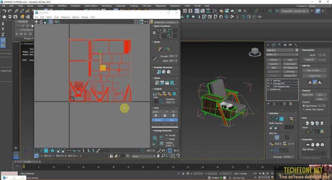The width and height of the screenshot is (332, 180).
Task: Click the Reset UVWs button
Action: coord(307,95)
